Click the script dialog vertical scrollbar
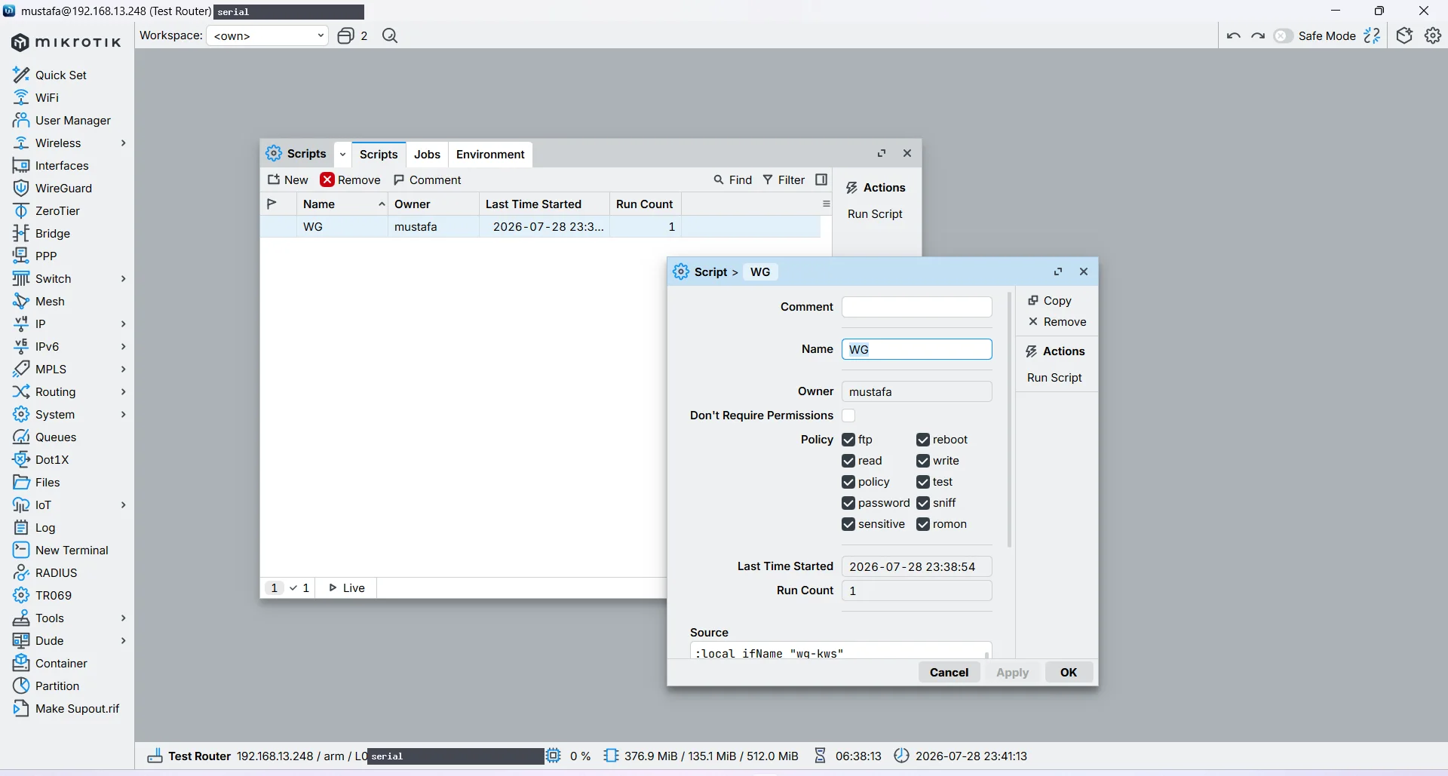The width and height of the screenshot is (1448, 776). point(1010,419)
